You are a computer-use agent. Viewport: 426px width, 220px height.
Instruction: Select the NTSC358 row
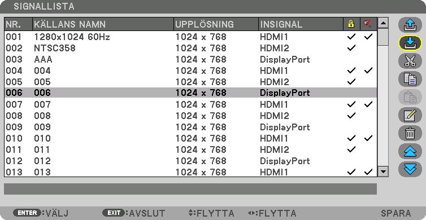point(191,48)
